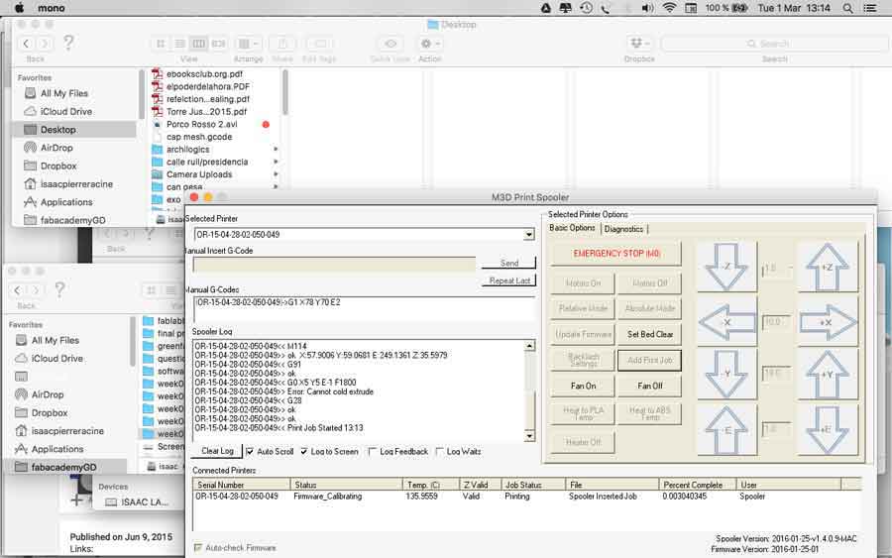This screenshot has width=892, height=558.
Task: Click Spooler Log scrollbar up arrow
Action: [x=529, y=345]
